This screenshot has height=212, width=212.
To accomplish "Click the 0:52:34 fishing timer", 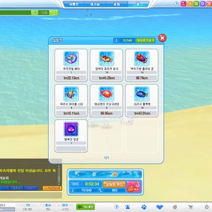I will tap(92, 184).
